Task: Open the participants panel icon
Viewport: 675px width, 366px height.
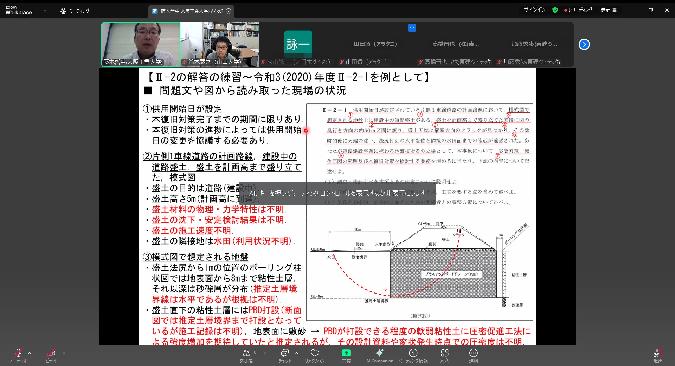Action: click(246, 353)
